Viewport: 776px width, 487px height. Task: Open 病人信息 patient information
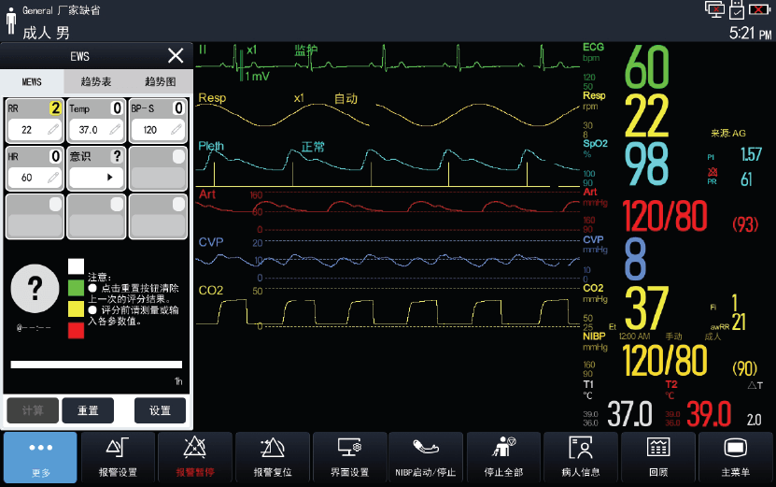[x=580, y=457]
